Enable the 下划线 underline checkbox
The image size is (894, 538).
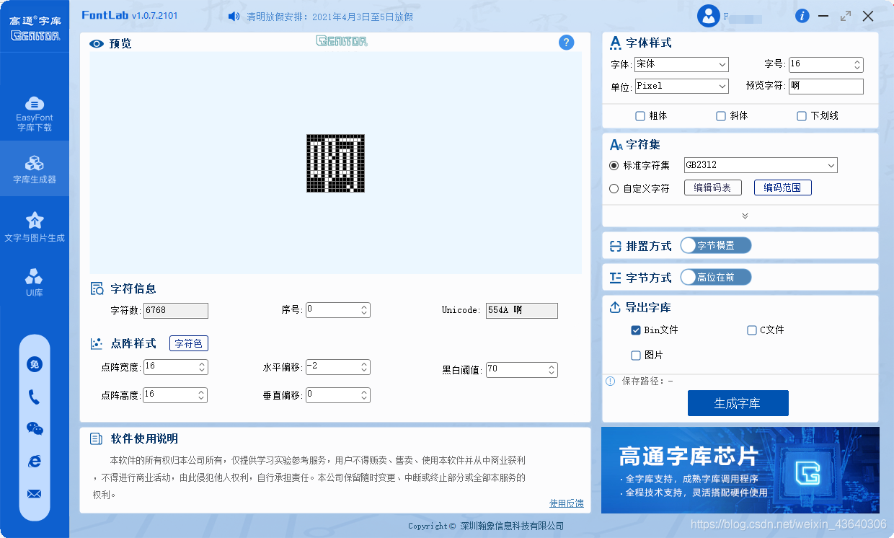(x=801, y=115)
